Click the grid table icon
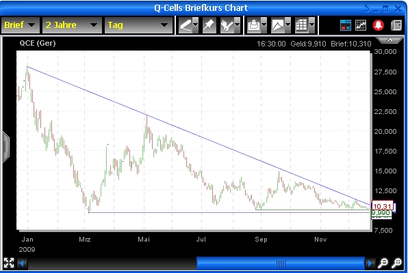Viewport: 408px width, 273px height. [x=302, y=25]
